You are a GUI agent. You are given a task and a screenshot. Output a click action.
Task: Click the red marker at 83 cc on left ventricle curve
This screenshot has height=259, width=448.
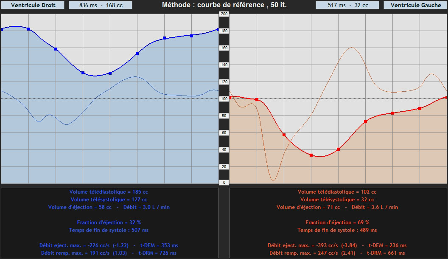click(392, 113)
